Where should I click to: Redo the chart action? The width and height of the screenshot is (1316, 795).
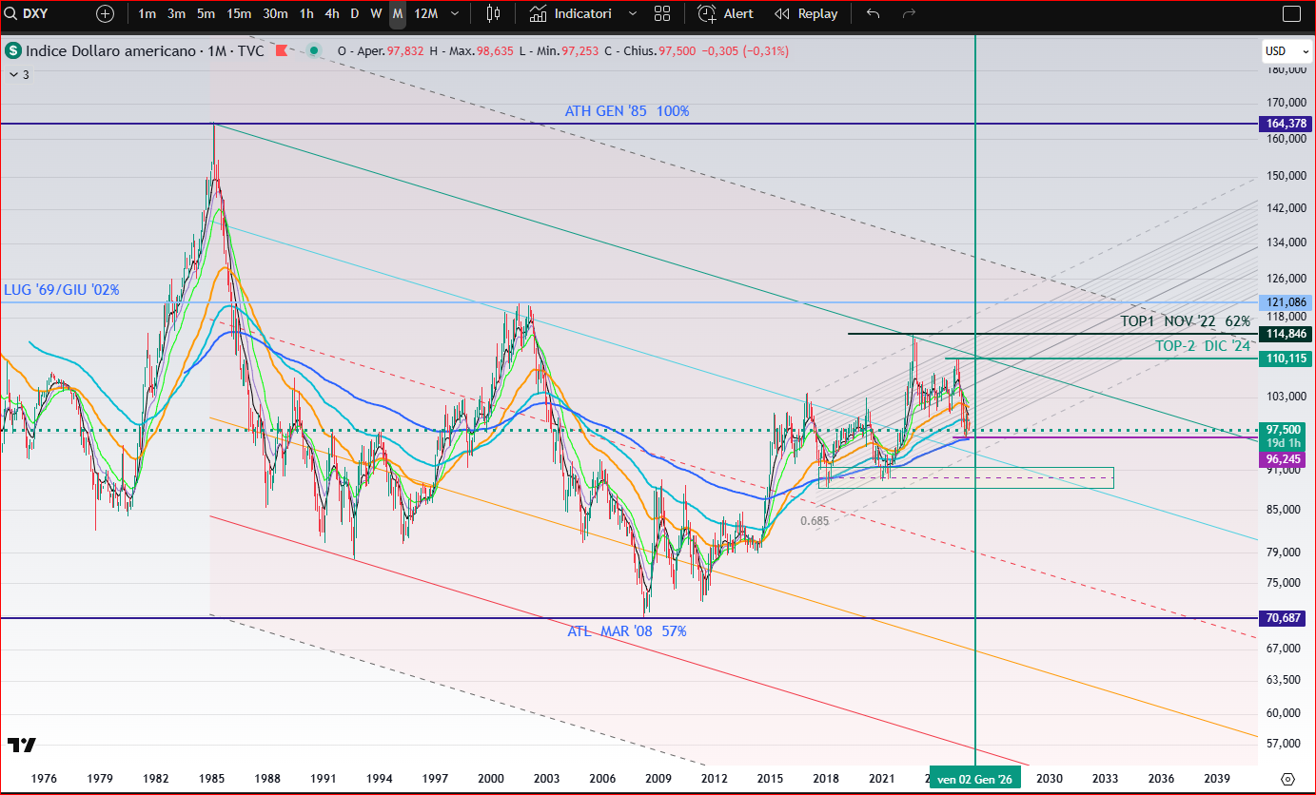pos(909,13)
